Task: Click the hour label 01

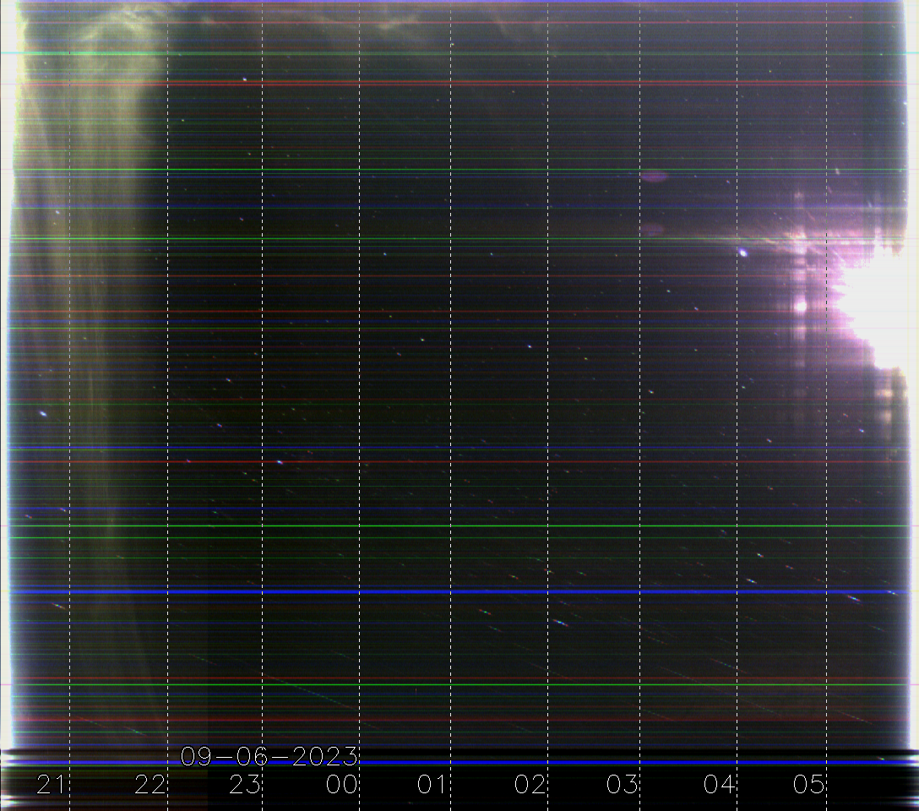Action: pos(432,785)
